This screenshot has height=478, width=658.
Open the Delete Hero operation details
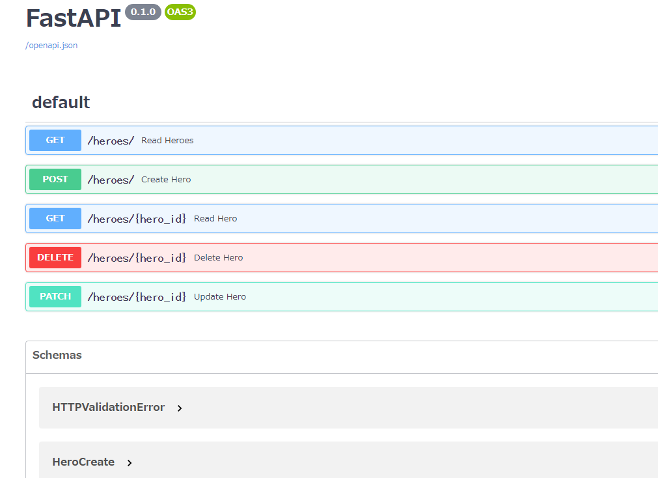pos(260,257)
